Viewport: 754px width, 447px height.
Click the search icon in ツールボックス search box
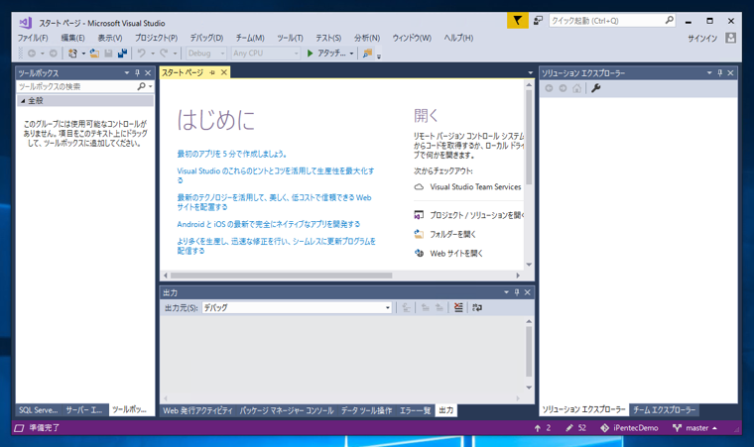click(141, 86)
